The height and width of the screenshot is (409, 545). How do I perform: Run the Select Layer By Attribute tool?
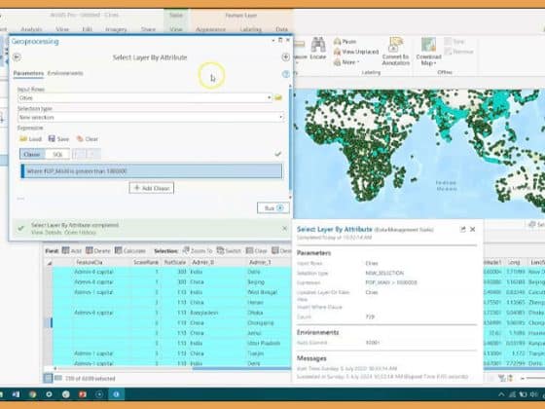(x=273, y=208)
